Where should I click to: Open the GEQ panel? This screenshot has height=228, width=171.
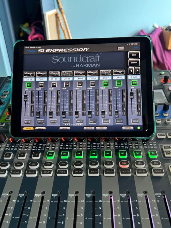tap(134, 55)
